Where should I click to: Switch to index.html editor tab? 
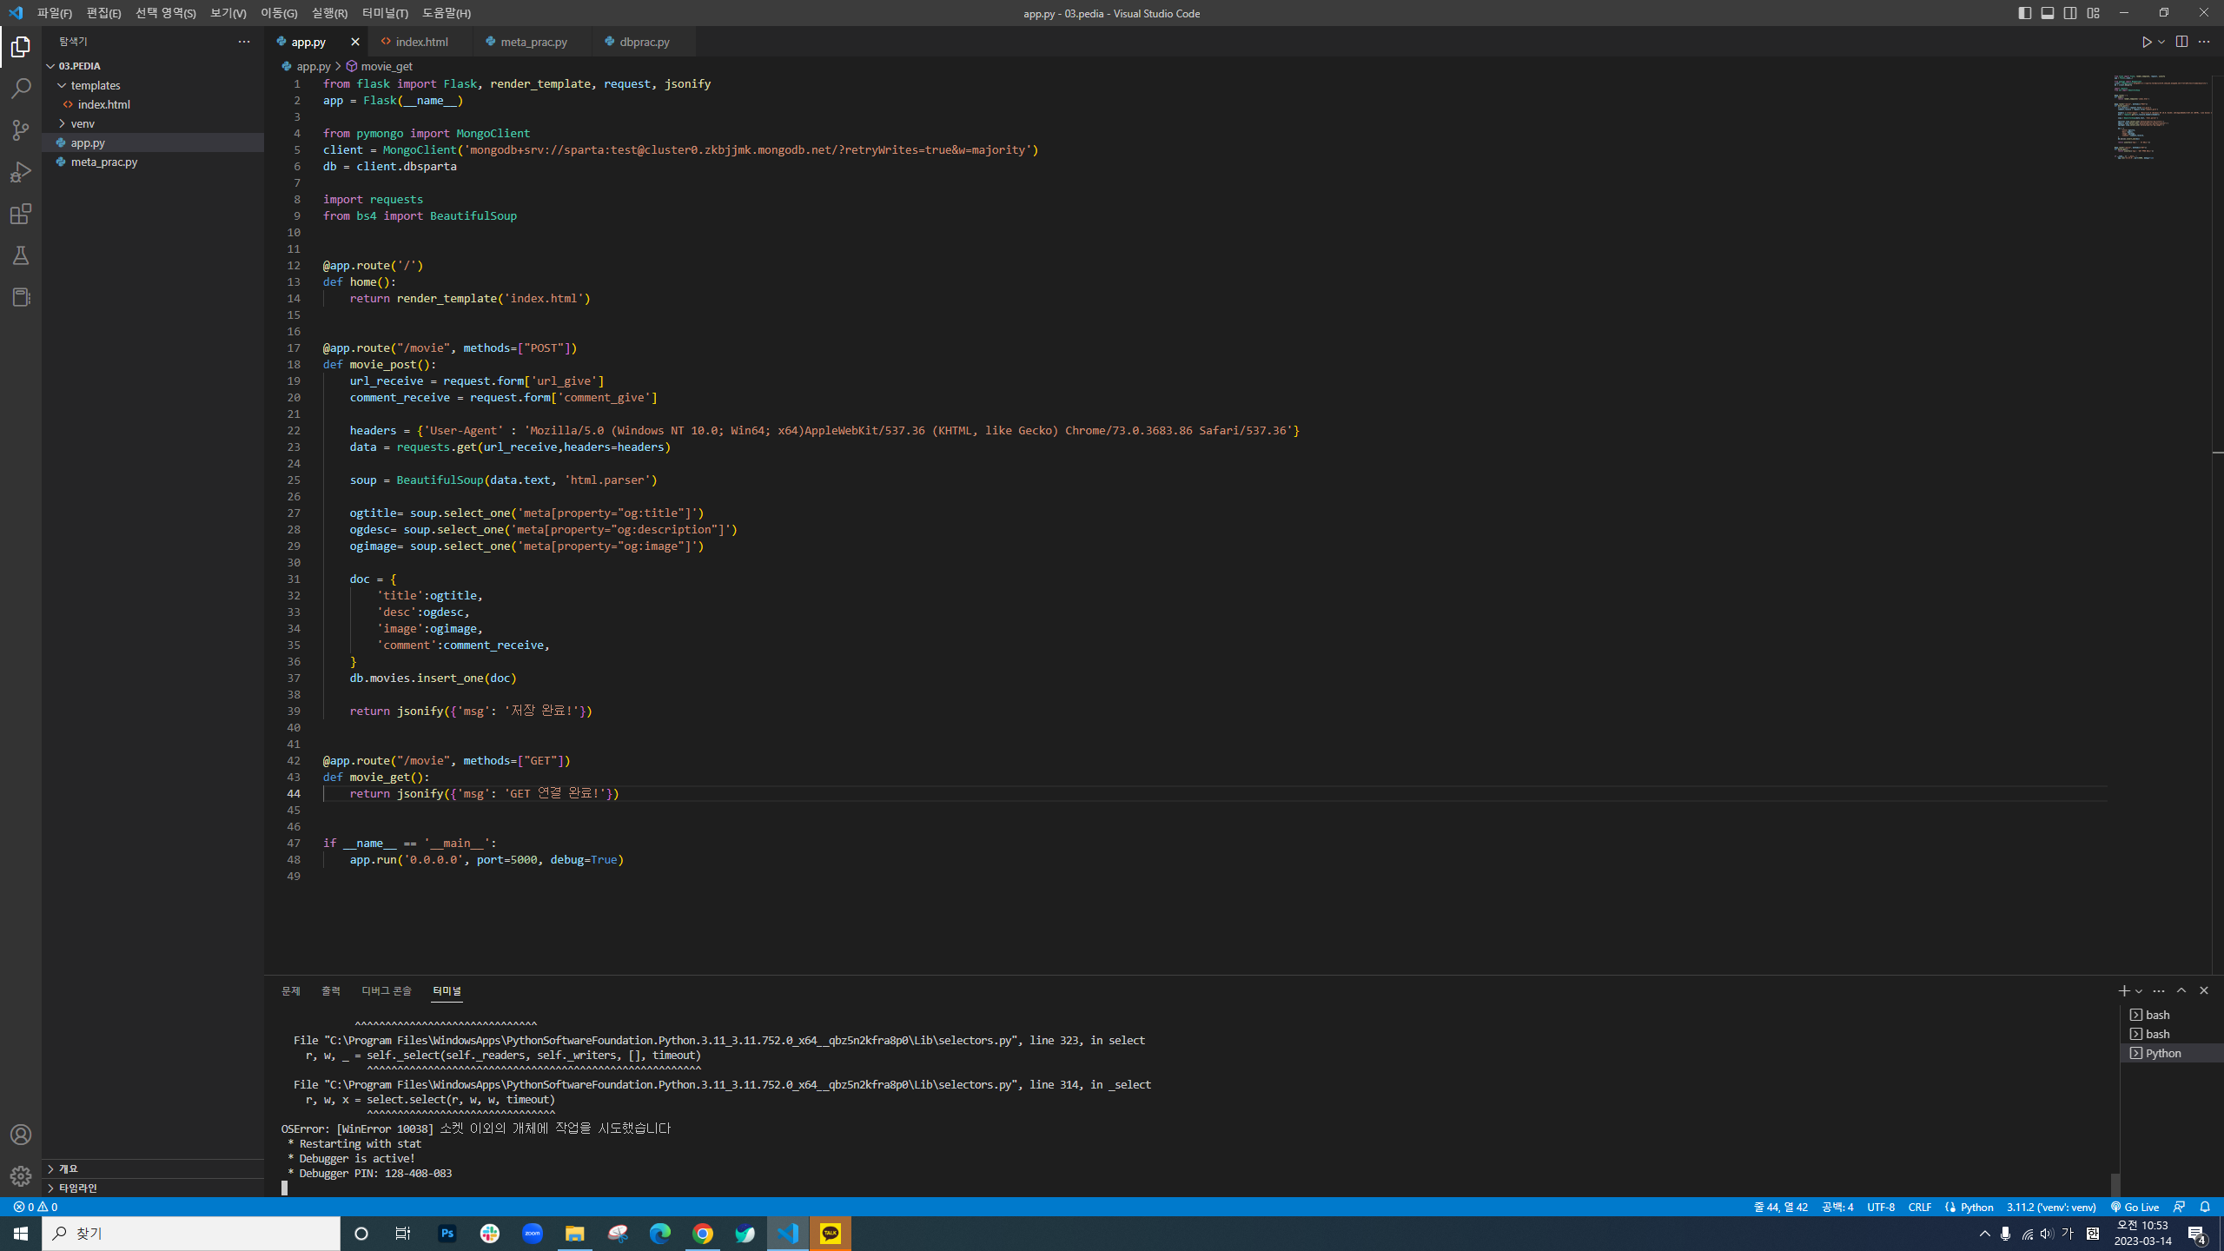[421, 42]
